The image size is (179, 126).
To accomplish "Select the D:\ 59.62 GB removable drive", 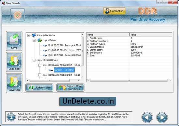I will coord(64,45).
